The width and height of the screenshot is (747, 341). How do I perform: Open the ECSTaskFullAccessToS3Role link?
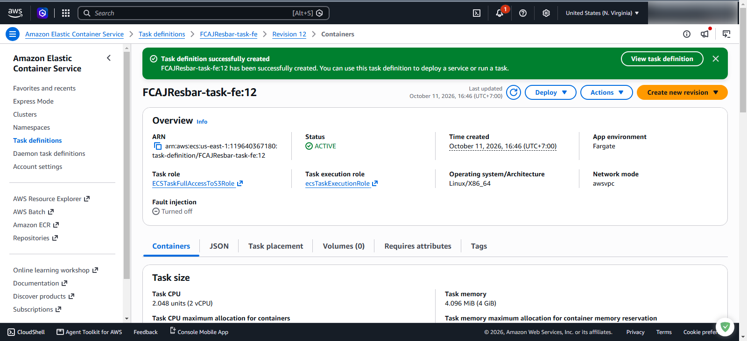click(197, 184)
